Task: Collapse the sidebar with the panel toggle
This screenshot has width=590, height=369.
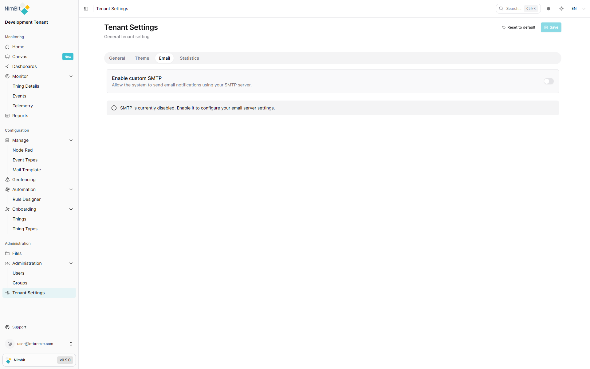Action: [86, 9]
